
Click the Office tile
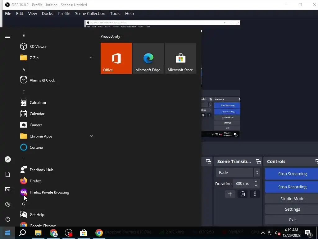click(116, 58)
